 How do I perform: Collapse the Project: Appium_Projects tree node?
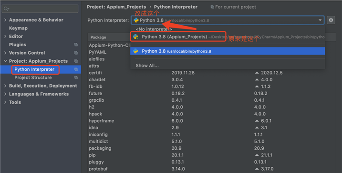[5, 61]
